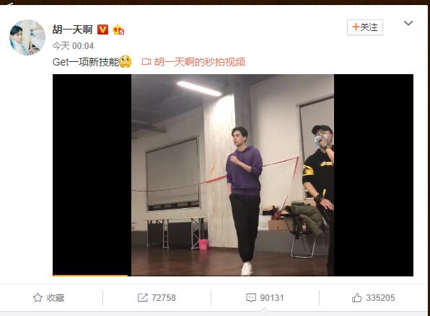
Task: Follow the user with +关注 button
Action: 365,27
